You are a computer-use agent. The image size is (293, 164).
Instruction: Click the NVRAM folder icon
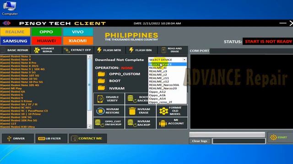[x=101, y=88]
